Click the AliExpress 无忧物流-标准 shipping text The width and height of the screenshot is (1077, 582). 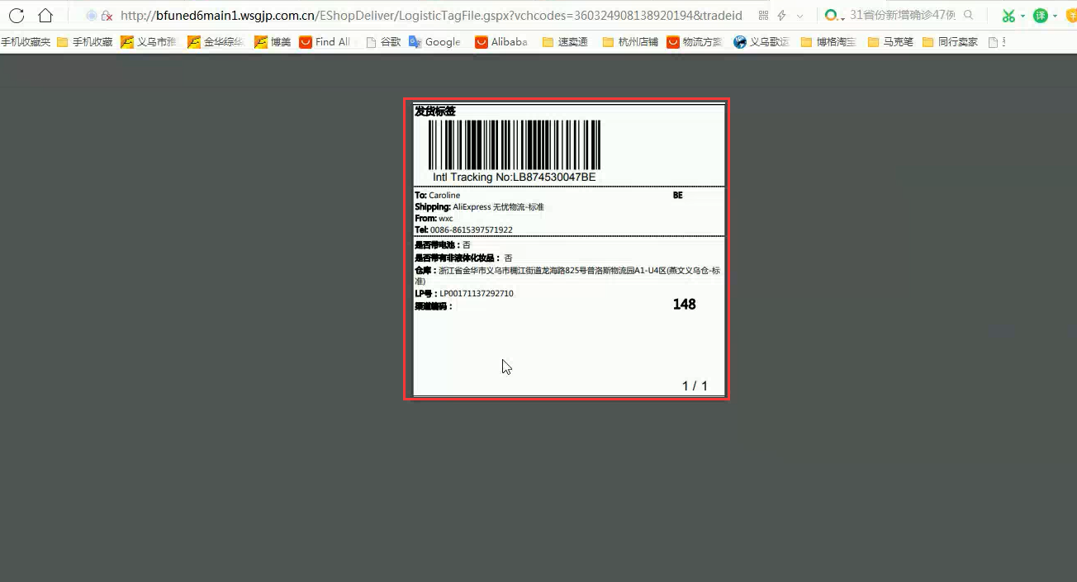(499, 207)
